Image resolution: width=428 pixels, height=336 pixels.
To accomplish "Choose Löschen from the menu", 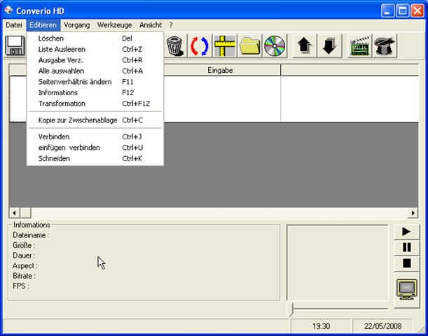I will click(x=95, y=38).
